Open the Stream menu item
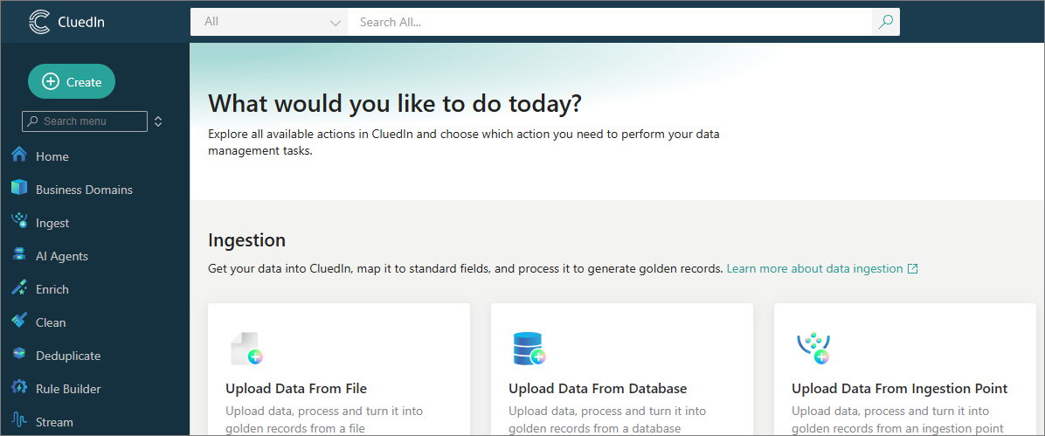This screenshot has width=1045, height=436. point(54,422)
